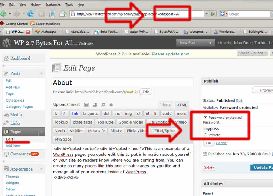Click the Latest Headlines feed bookmark

point(45,24)
